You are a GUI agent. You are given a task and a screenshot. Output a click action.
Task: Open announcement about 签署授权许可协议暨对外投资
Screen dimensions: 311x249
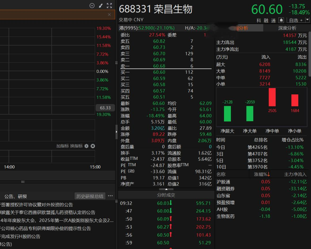point(37,205)
